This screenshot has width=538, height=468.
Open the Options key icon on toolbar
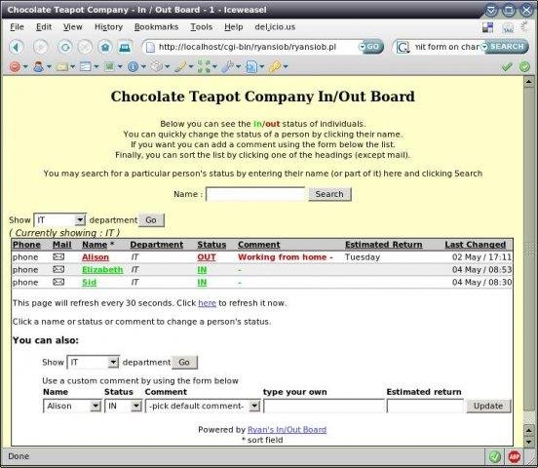coord(275,66)
